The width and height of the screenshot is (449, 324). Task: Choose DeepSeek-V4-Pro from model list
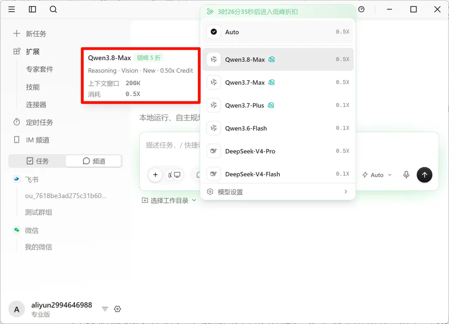click(278, 151)
